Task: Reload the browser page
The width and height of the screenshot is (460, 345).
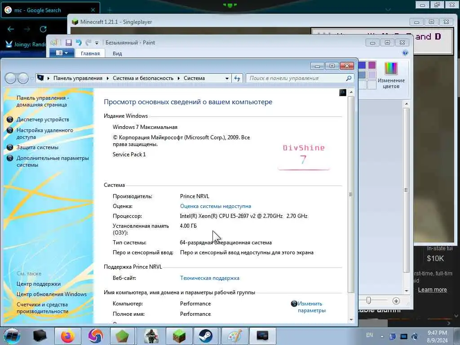Action: point(43,29)
